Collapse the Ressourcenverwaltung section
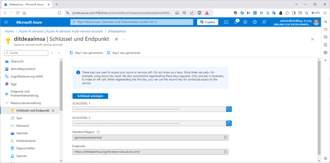 point(7,103)
